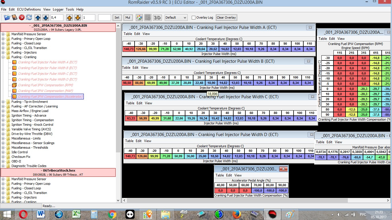Click 3D table icon beside IPW Compensation (RPM)
This screenshot has height=220, width=392.
point(14,85)
